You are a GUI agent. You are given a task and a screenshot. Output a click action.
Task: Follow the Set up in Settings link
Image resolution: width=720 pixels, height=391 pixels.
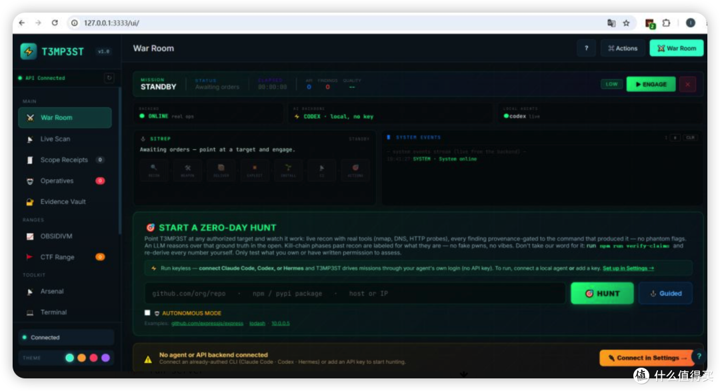pyautogui.click(x=628, y=268)
